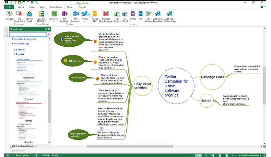Toggle Only Installed Solutions checkbox
Screen dimensions: 271x157
click(x=11, y=146)
